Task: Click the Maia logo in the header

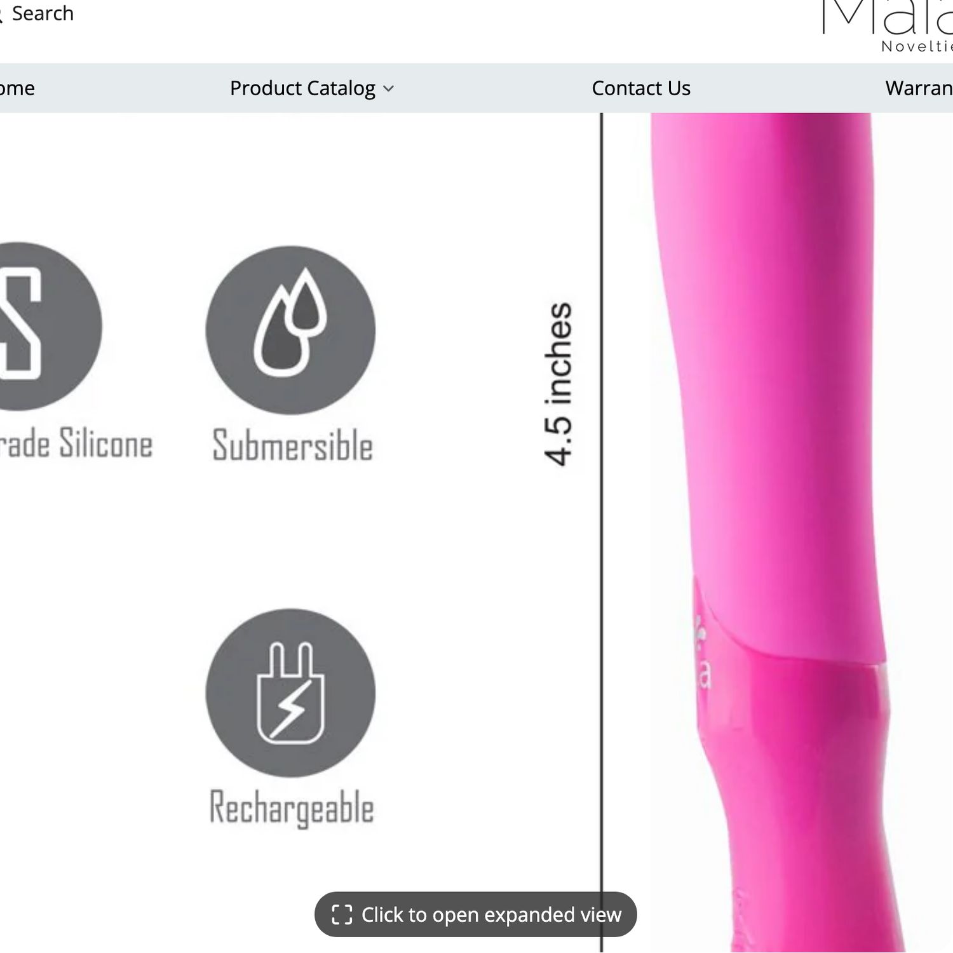Action: click(888, 18)
